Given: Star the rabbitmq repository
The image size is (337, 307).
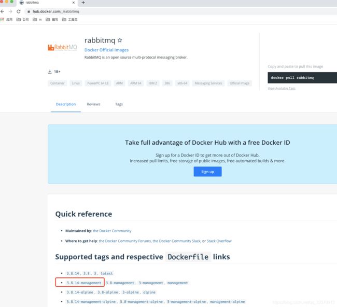Looking at the screenshot, I should tap(120, 40).
